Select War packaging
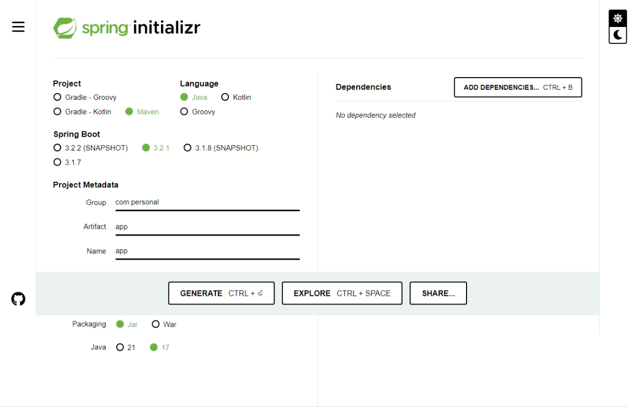Screen dimensions: 628x407 pos(164,325)
